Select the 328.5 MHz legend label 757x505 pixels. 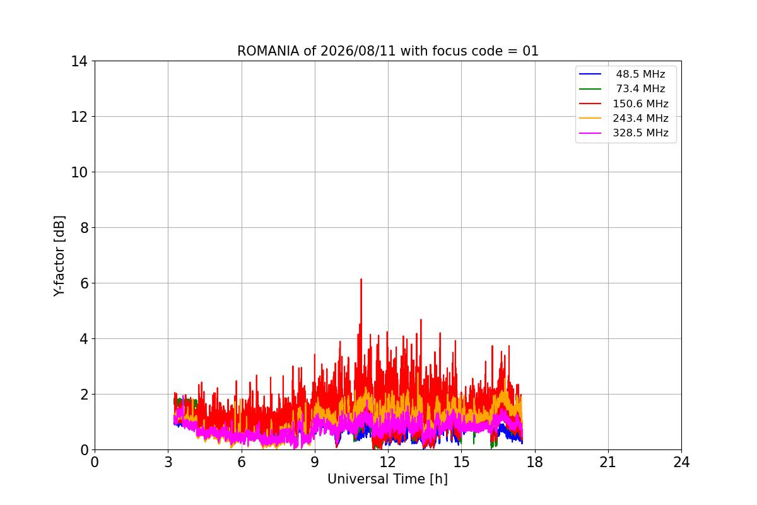pyautogui.click(x=640, y=133)
